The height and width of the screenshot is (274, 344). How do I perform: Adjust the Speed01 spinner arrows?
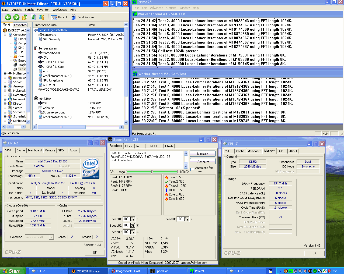133,219
